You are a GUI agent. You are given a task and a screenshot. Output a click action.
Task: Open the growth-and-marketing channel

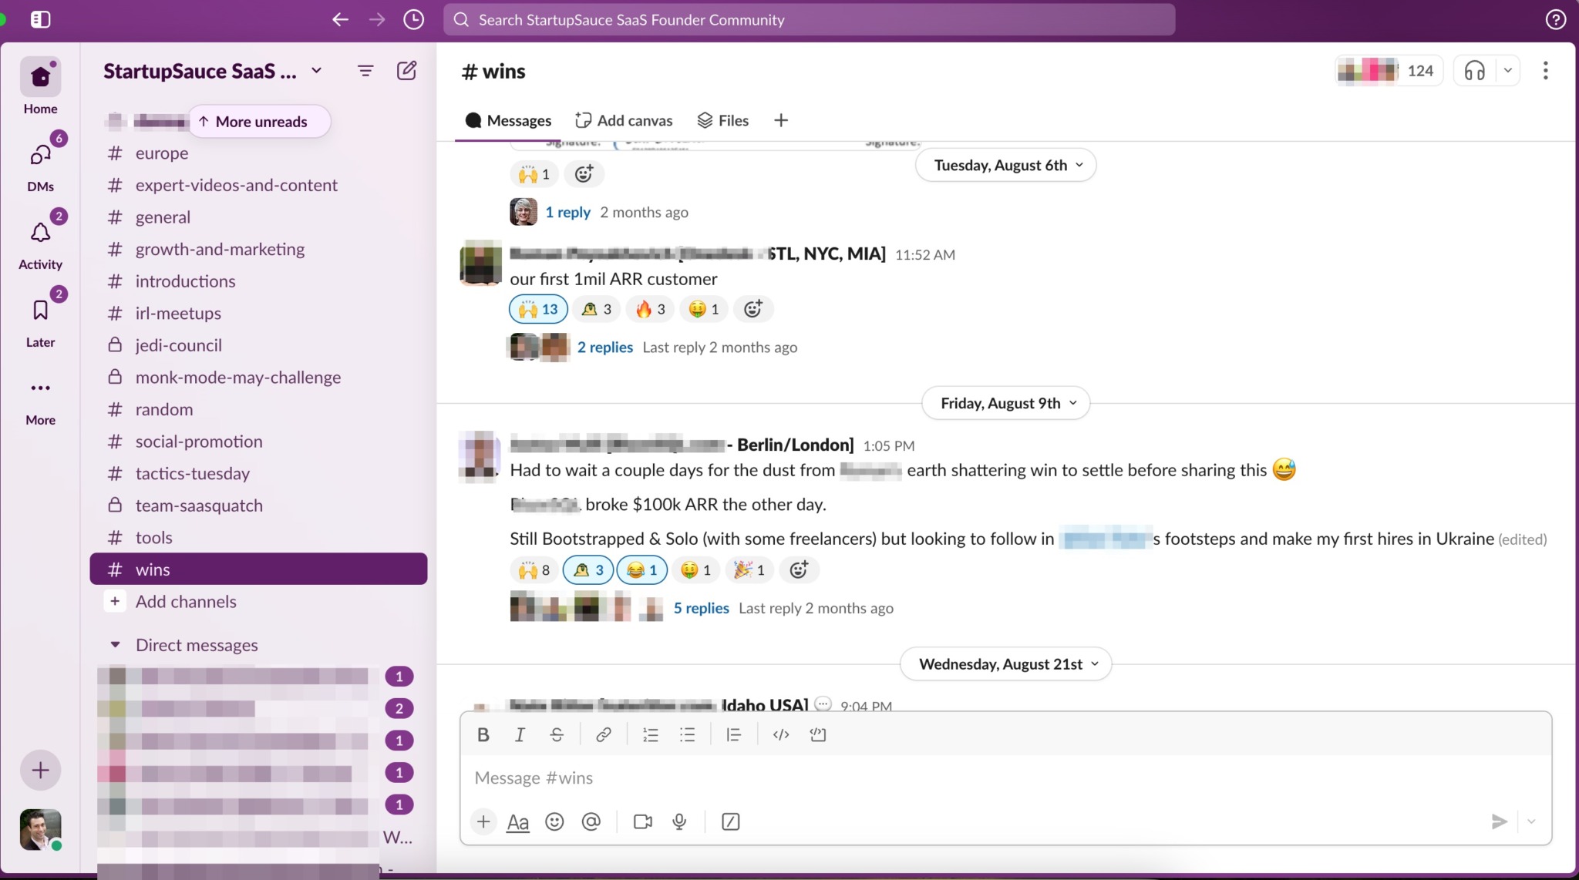tap(220, 249)
